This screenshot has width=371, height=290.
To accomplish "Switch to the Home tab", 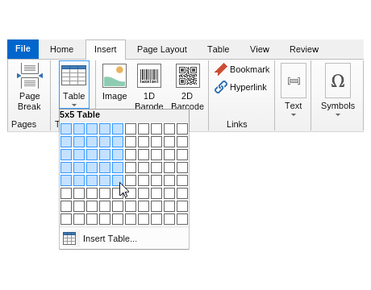I will click(x=62, y=49).
